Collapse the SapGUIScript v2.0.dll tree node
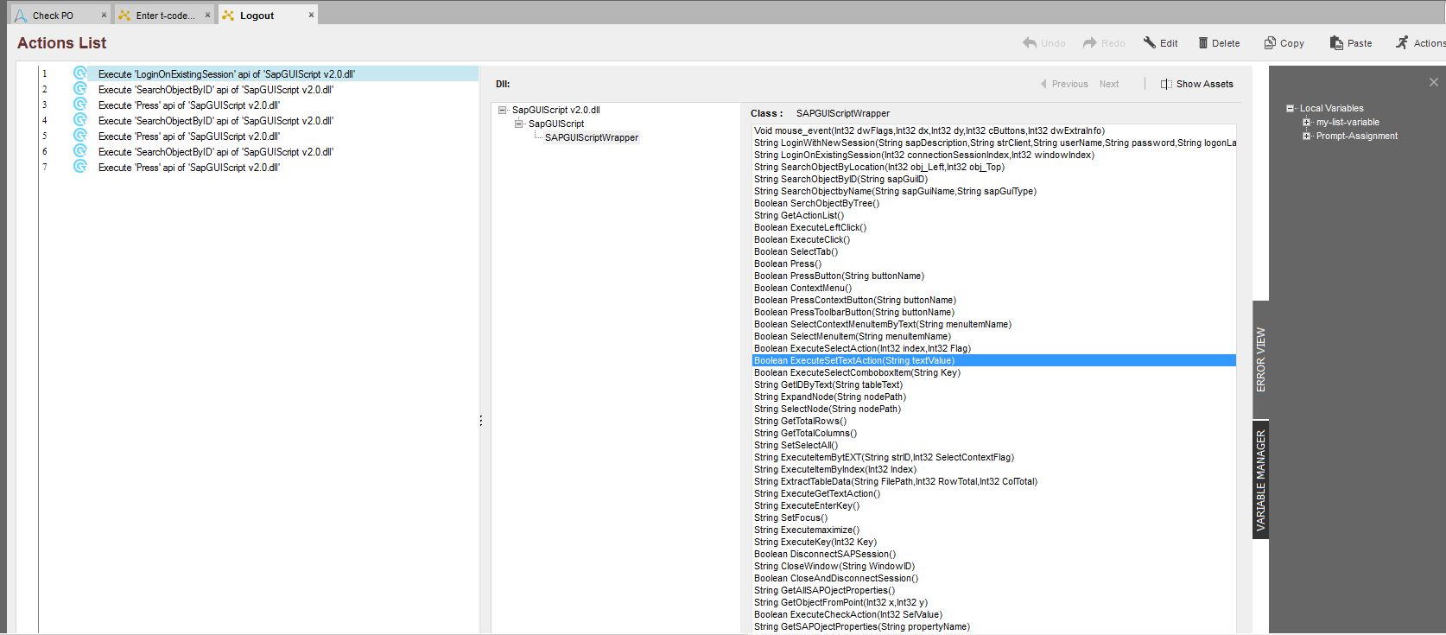This screenshot has height=635, width=1446. (503, 110)
